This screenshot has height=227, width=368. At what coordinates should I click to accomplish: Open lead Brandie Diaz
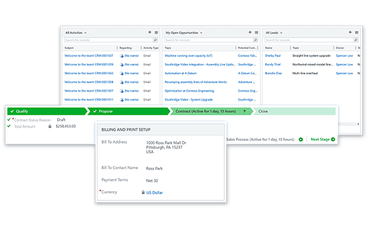[x=273, y=73]
